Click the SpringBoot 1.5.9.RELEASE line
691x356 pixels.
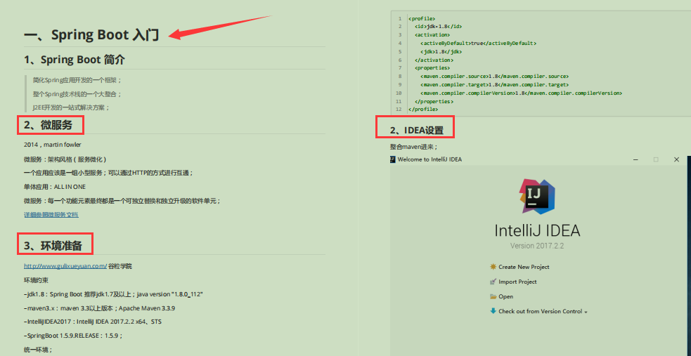(72, 336)
